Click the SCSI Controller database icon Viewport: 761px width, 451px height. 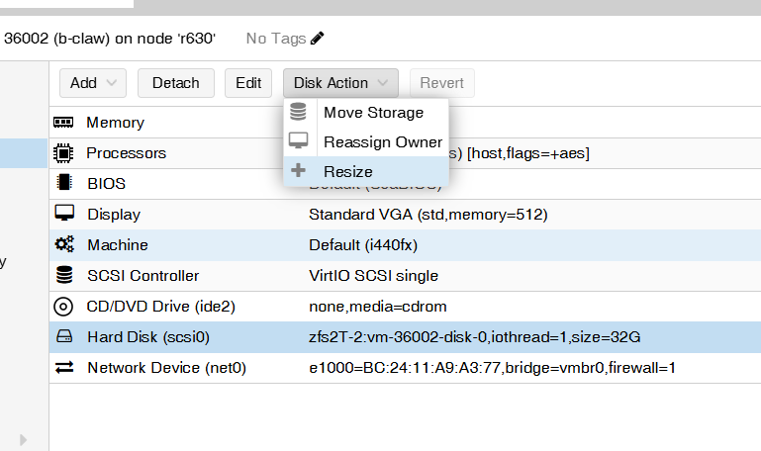[64, 275]
